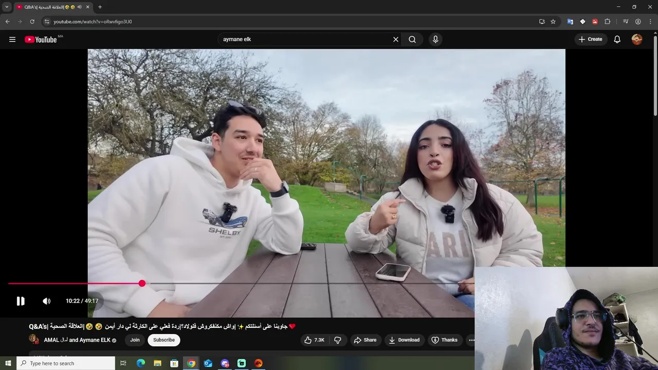
Task: Open the channel avatar next to AMAL
Action: [x=34, y=340]
